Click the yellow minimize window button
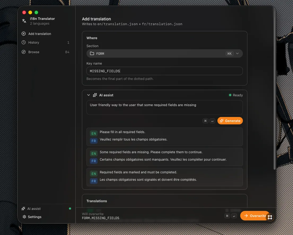The height and width of the screenshot is (235, 293). tap(30, 12)
